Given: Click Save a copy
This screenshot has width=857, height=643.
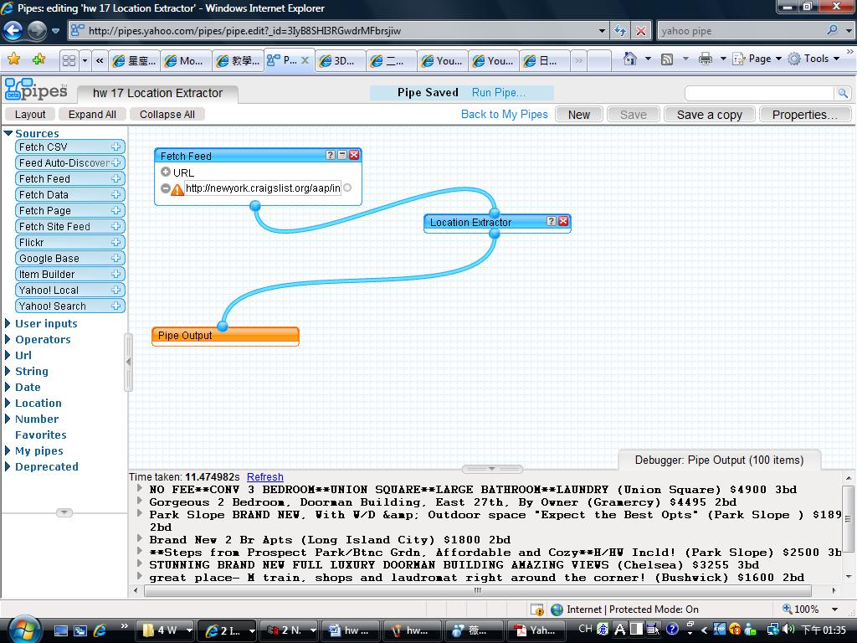Looking at the screenshot, I should pos(710,115).
